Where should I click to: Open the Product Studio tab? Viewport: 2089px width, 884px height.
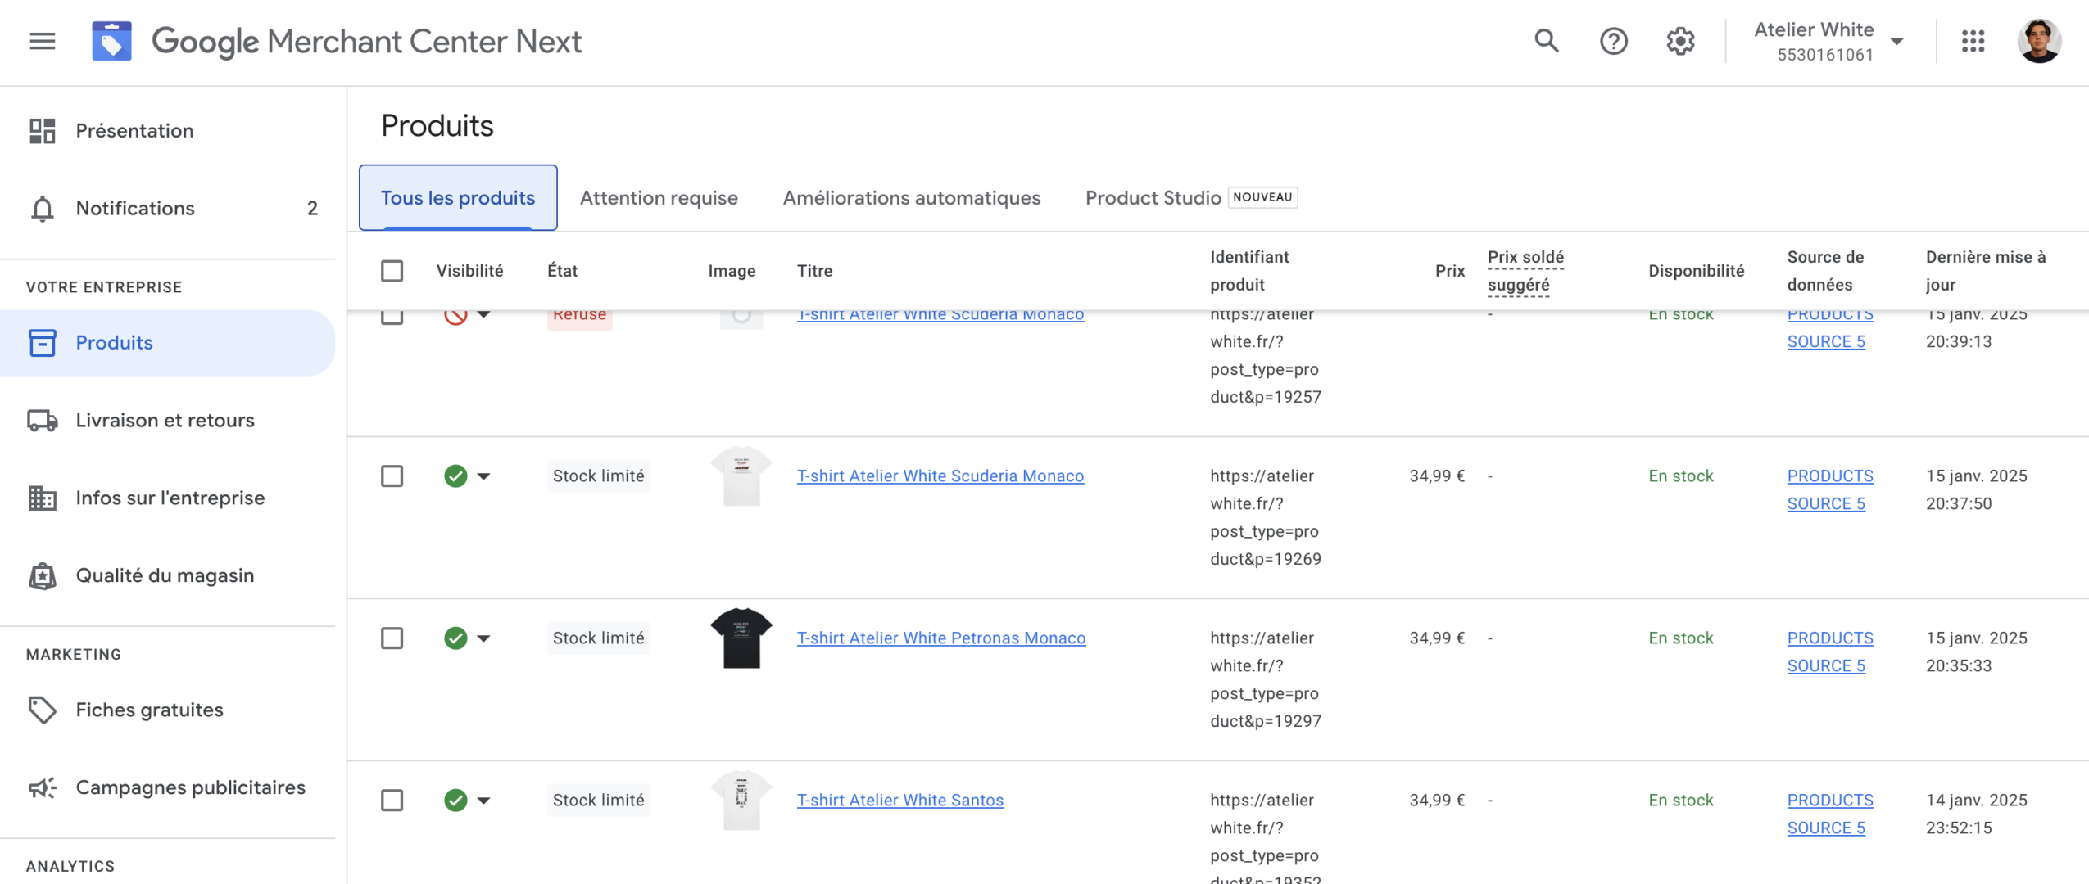pyautogui.click(x=1153, y=198)
